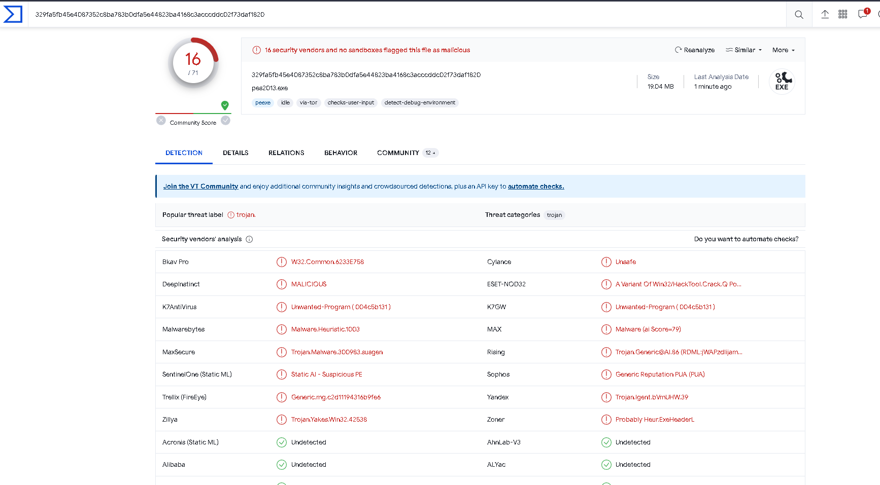This screenshot has height=485, width=880.
Task: Click the search magnifier icon
Action: tap(799, 15)
